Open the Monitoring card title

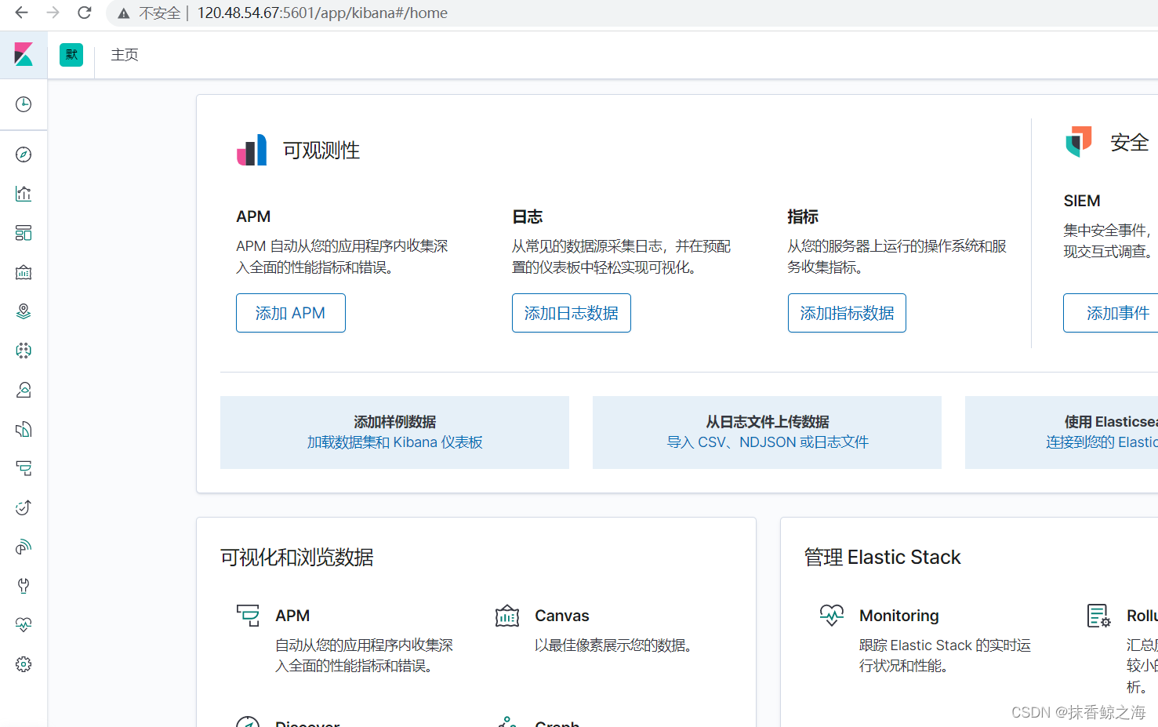[899, 616]
